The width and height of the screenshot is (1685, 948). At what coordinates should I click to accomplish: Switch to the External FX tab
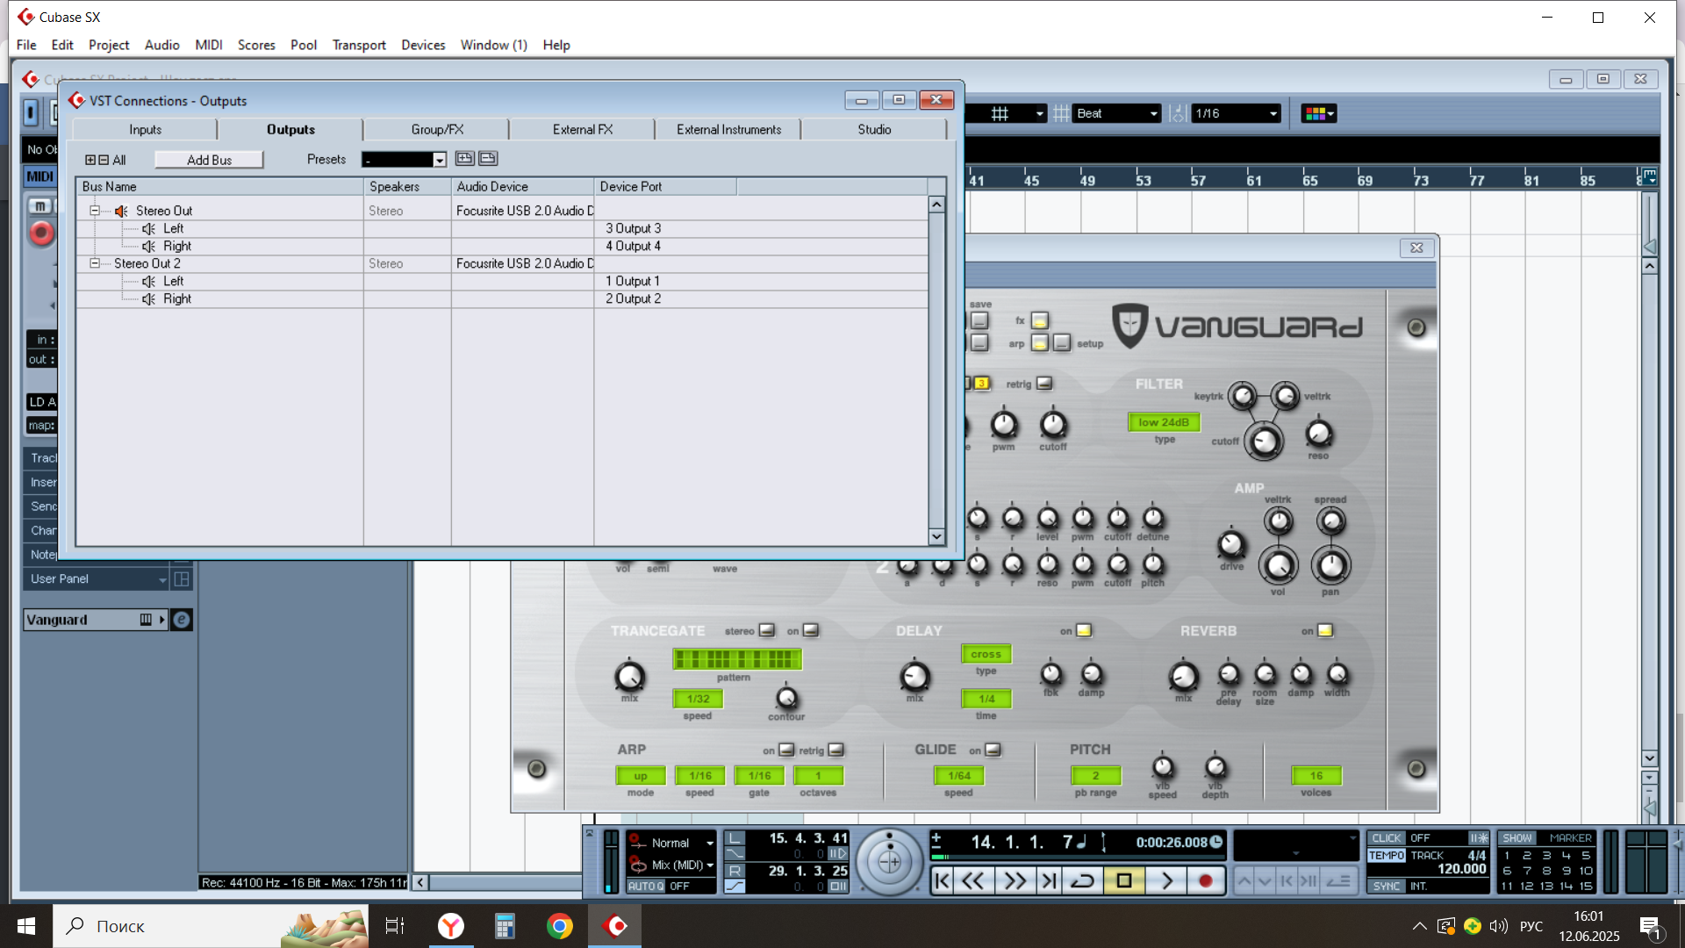pos(583,130)
